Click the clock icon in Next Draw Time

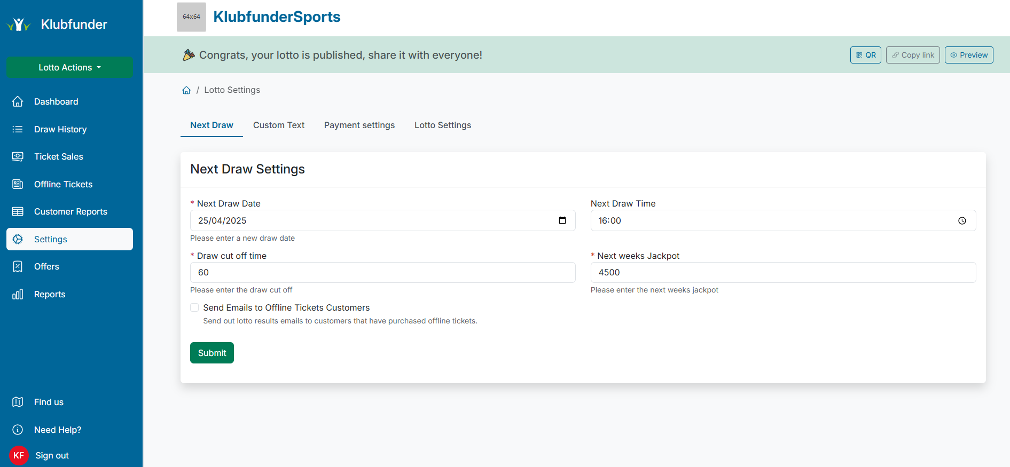(961, 220)
